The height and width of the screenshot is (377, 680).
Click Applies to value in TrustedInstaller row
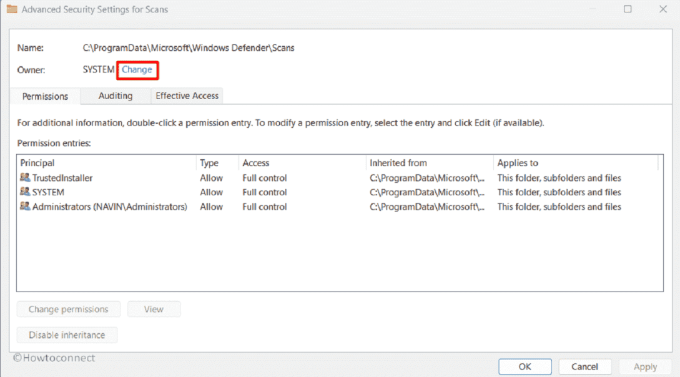pos(559,178)
